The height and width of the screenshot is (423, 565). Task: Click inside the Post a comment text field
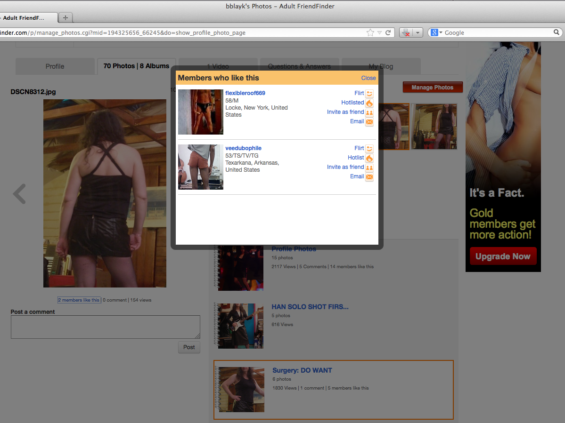tap(105, 327)
